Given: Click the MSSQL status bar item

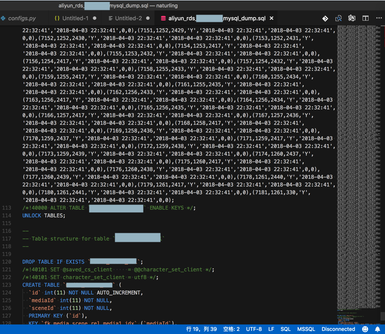Looking at the screenshot, I should pyautogui.click(x=306, y=329).
